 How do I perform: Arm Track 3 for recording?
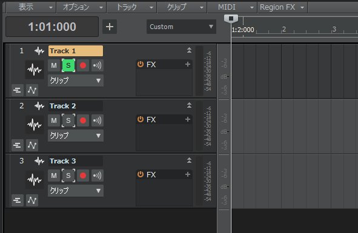(83, 176)
